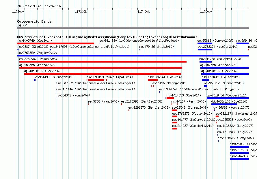Click the red nsv1014653 loss bar
Image resolution: width=257 pixels, height=179 pixels.
(170, 98)
